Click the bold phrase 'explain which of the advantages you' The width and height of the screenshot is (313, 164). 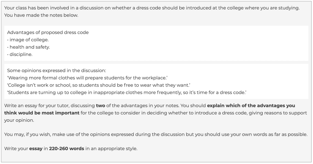point(251,106)
